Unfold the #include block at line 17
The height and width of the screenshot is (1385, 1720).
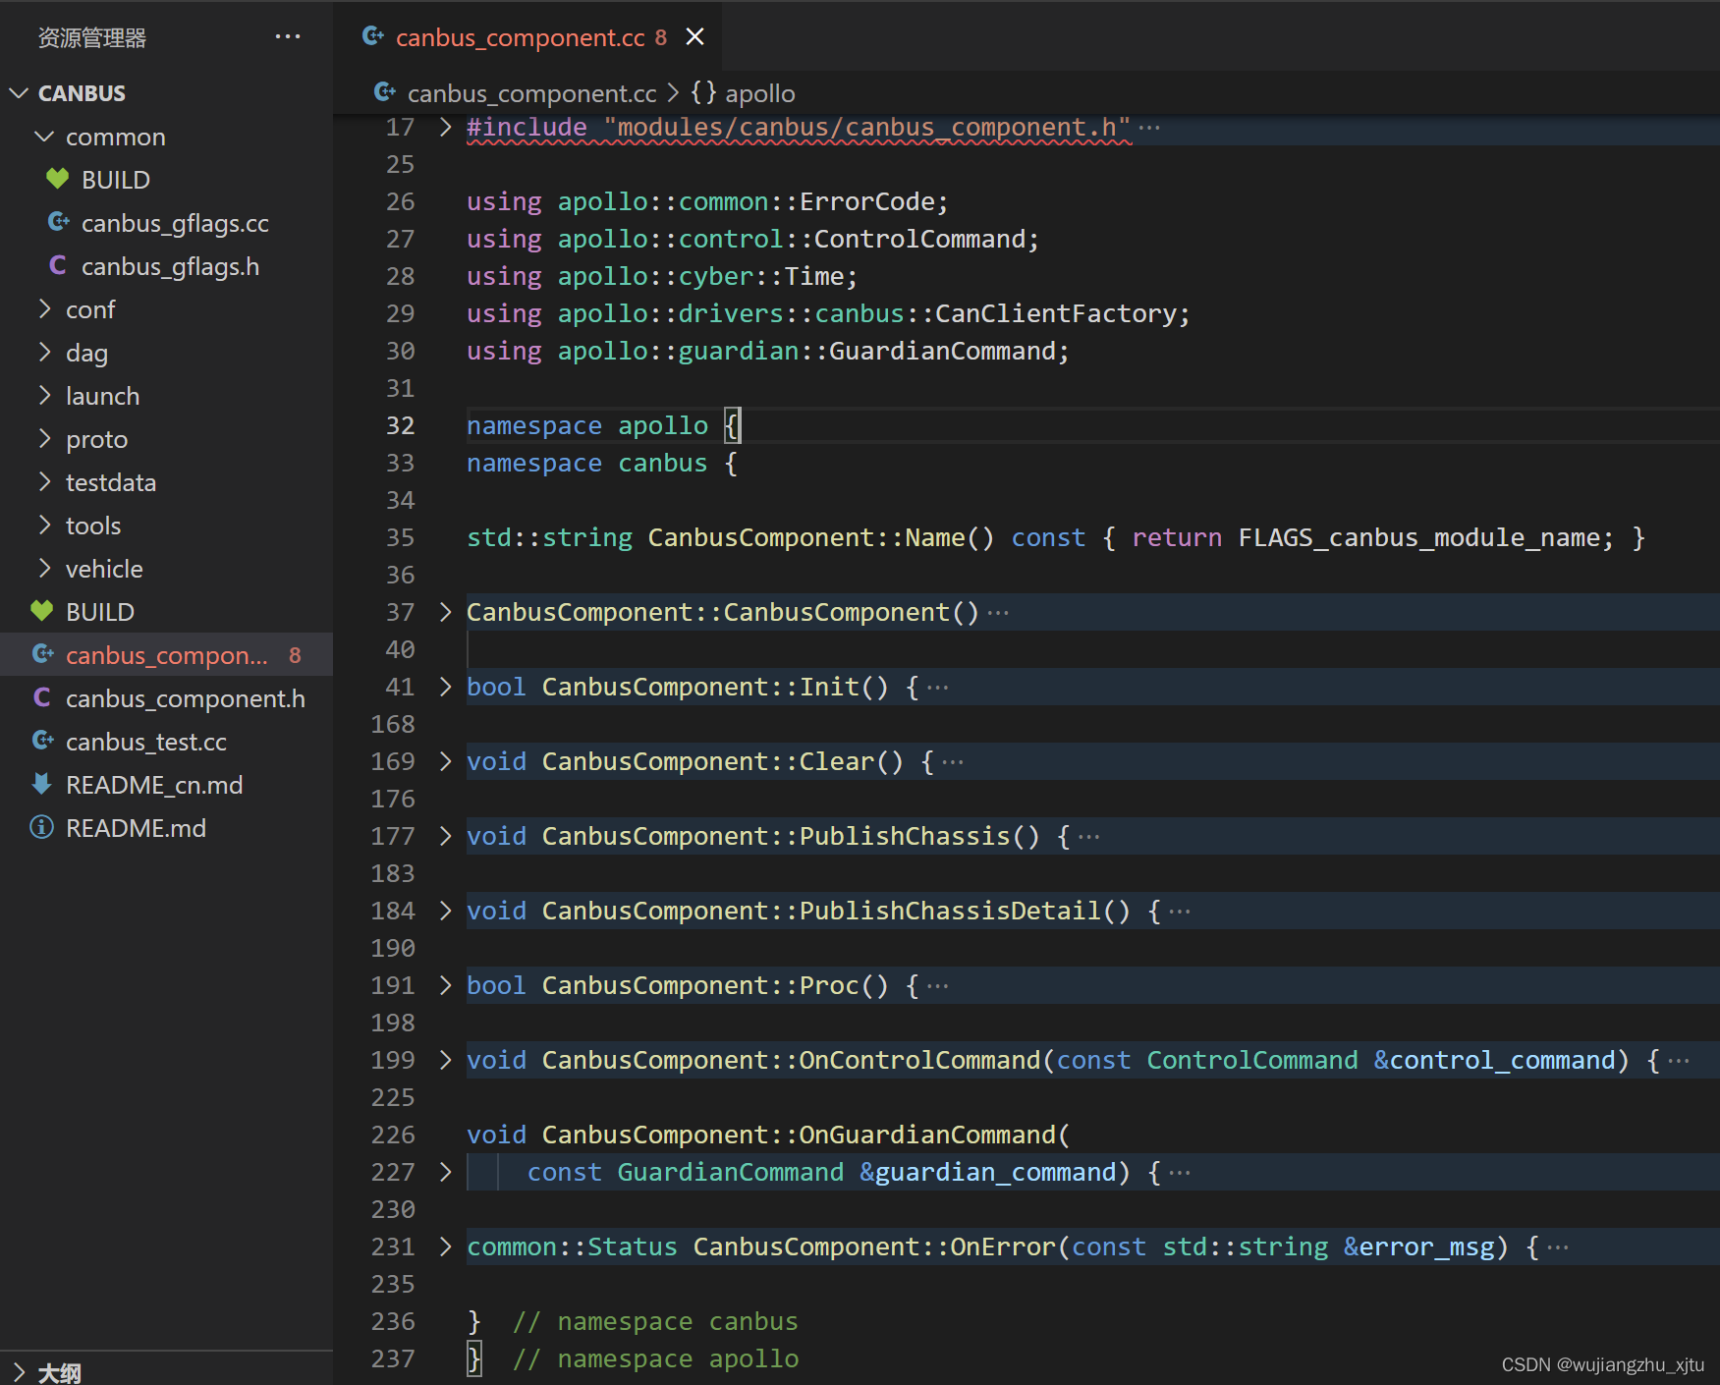pos(446,127)
